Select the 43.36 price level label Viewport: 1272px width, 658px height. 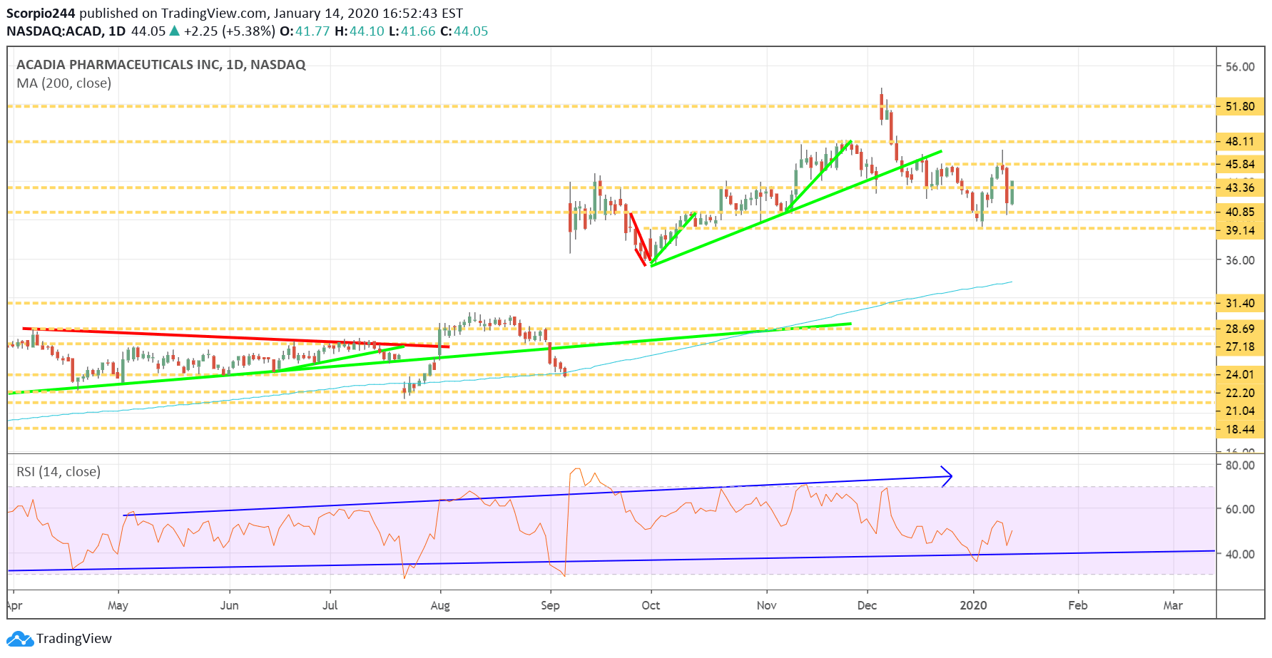coord(1240,187)
